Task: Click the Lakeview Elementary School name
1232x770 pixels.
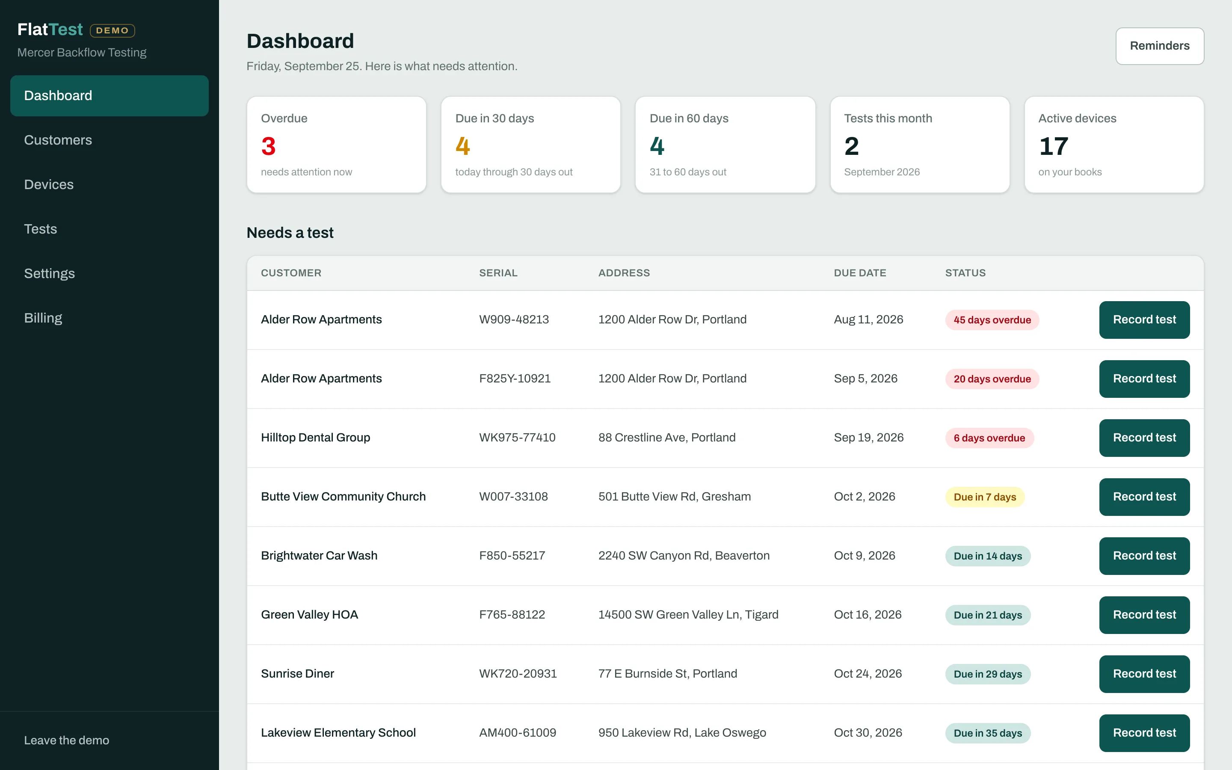Action: tap(338, 733)
